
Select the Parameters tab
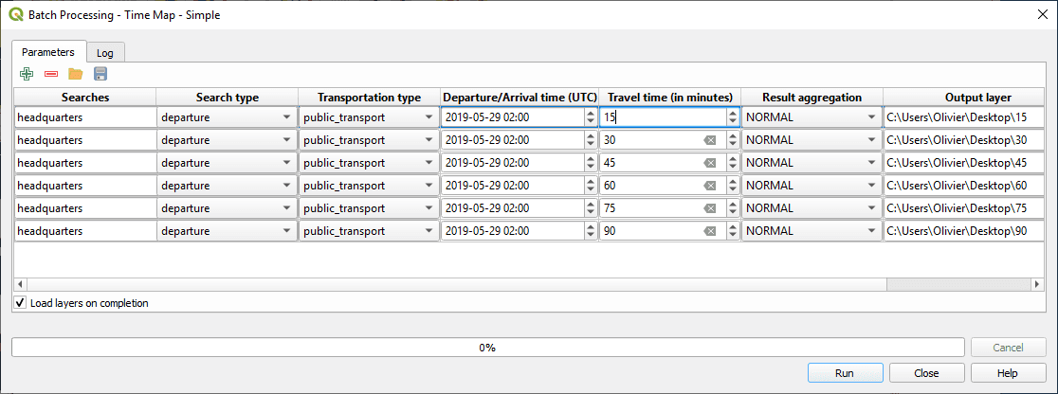tap(48, 51)
